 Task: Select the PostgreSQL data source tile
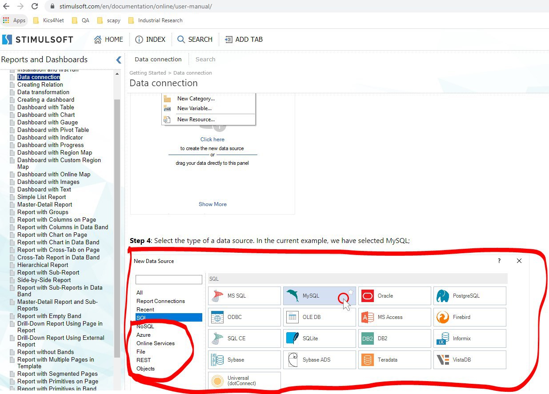pos(470,296)
